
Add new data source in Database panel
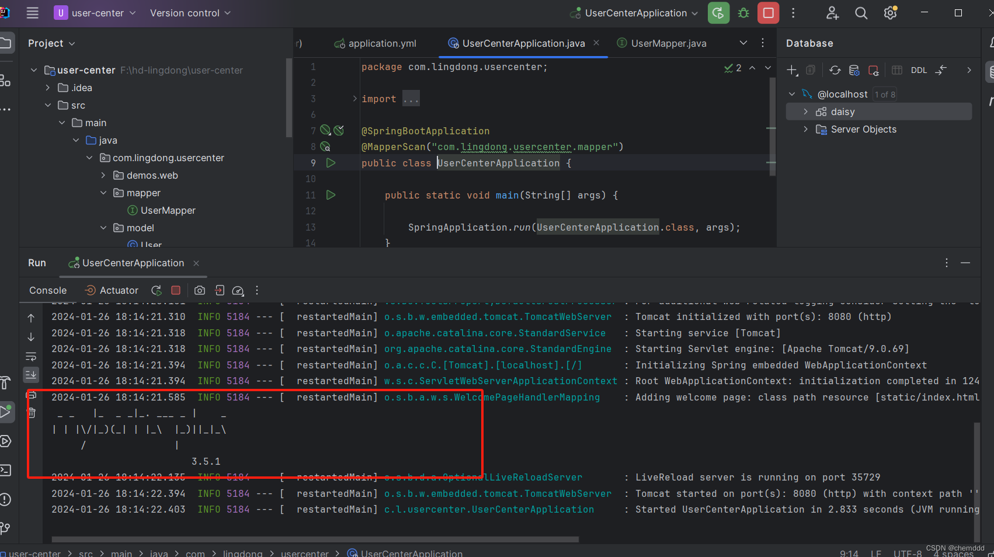click(792, 70)
